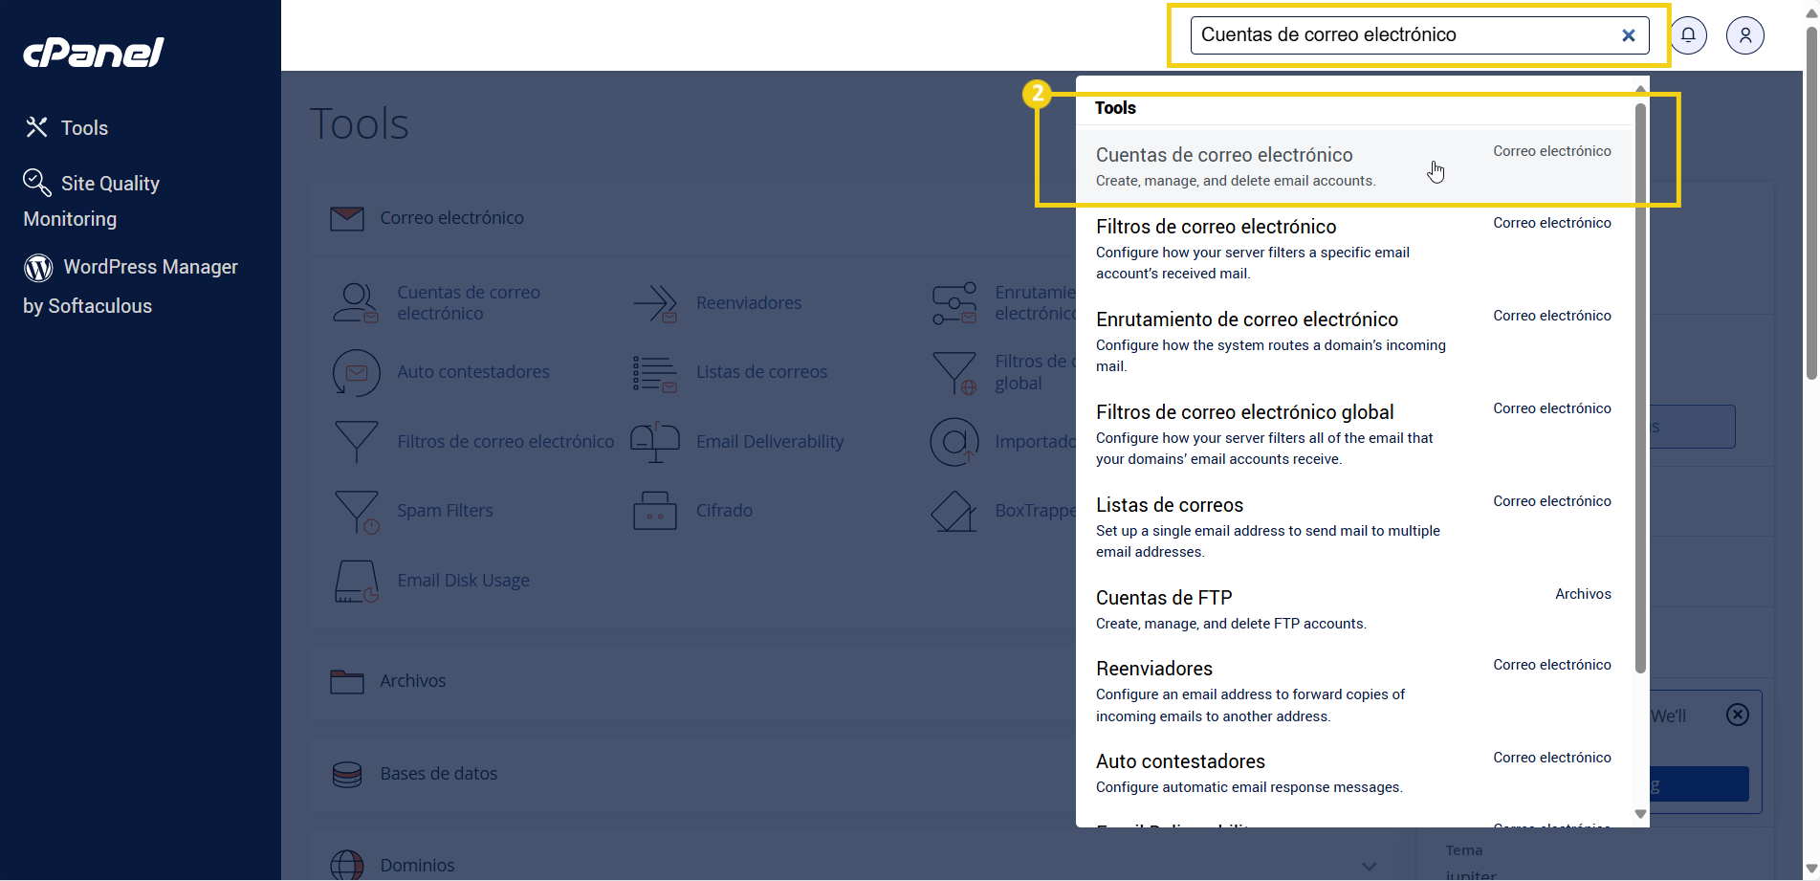Screen dimensions: 1820x881
Task: Click the Spam Filters funnel icon
Action: pyautogui.click(x=356, y=511)
